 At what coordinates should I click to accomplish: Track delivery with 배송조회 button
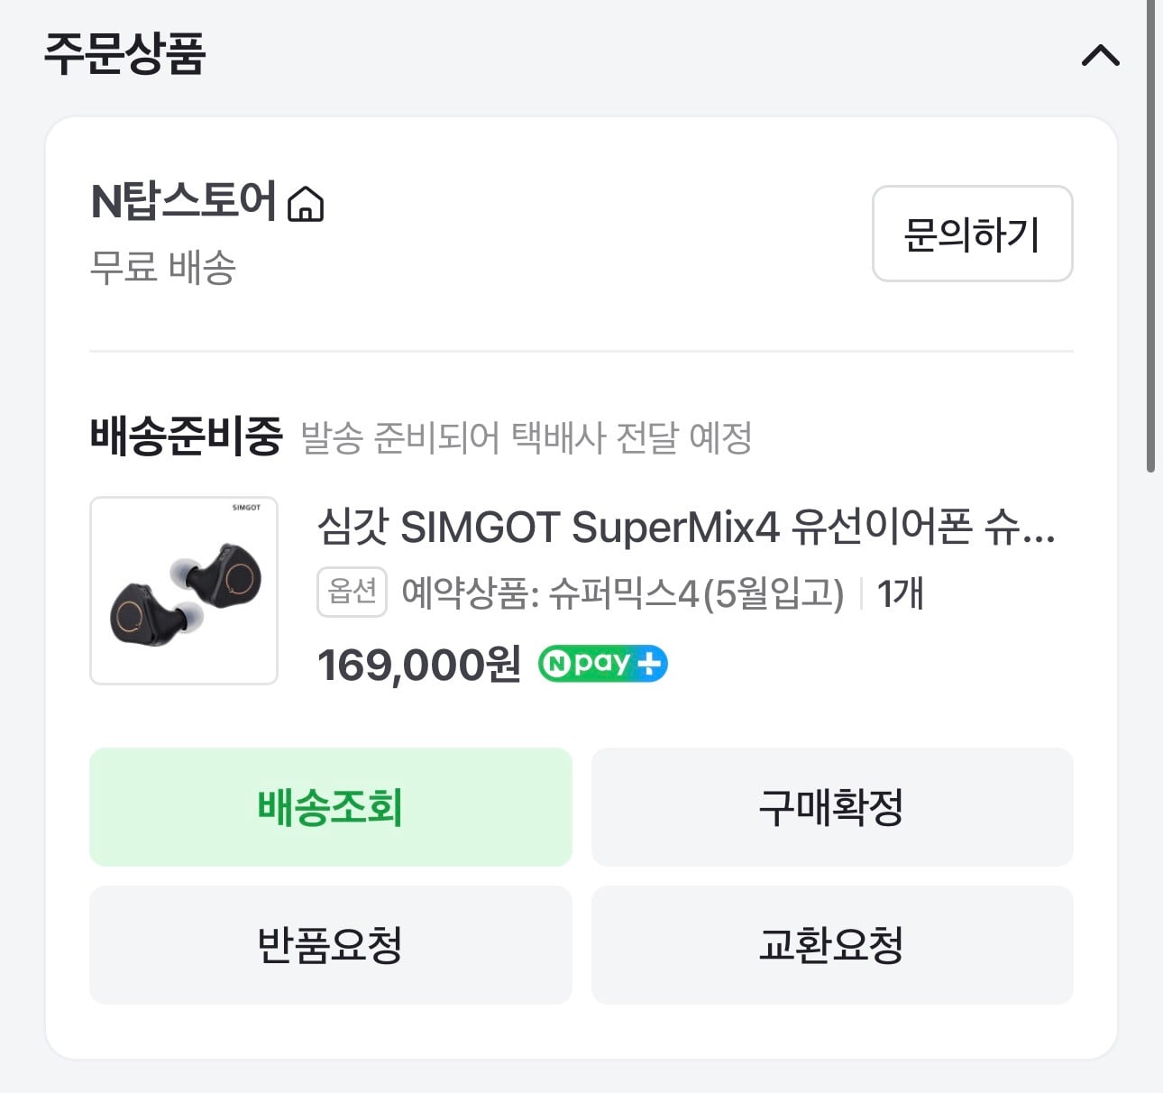pos(331,806)
